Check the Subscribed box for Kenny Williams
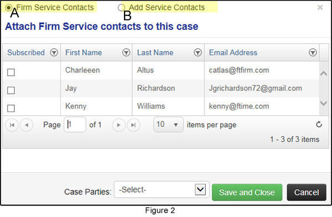 [11, 108]
